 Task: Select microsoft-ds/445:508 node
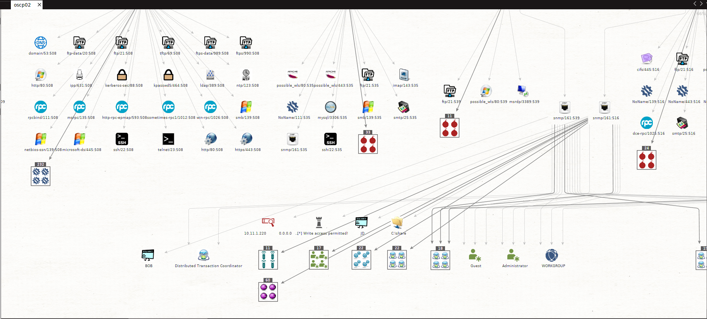tap(79, 139)
